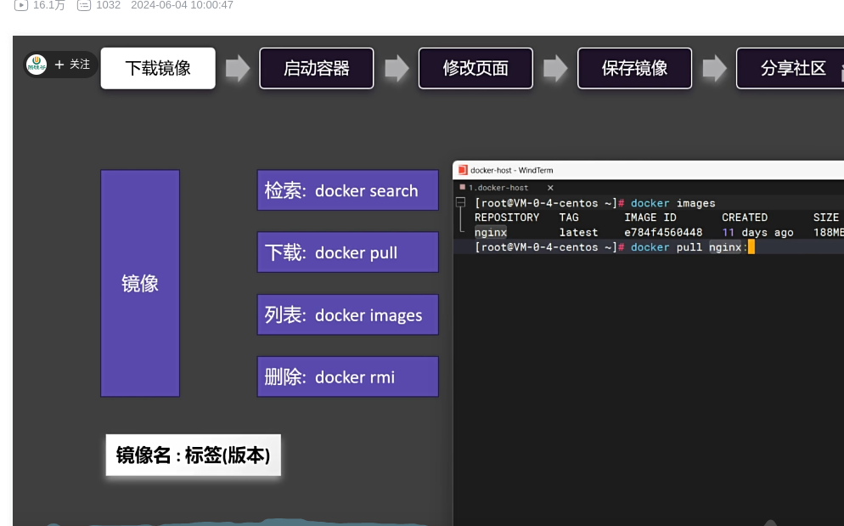The height and width of the screenshot is (526, 844).
Task: Click the uploader avatar logo
Action: coord(37,65)
